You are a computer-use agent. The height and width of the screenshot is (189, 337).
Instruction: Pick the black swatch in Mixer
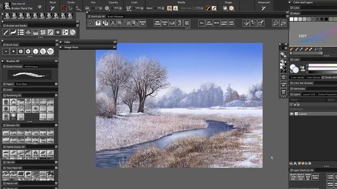tap(326, 19)
